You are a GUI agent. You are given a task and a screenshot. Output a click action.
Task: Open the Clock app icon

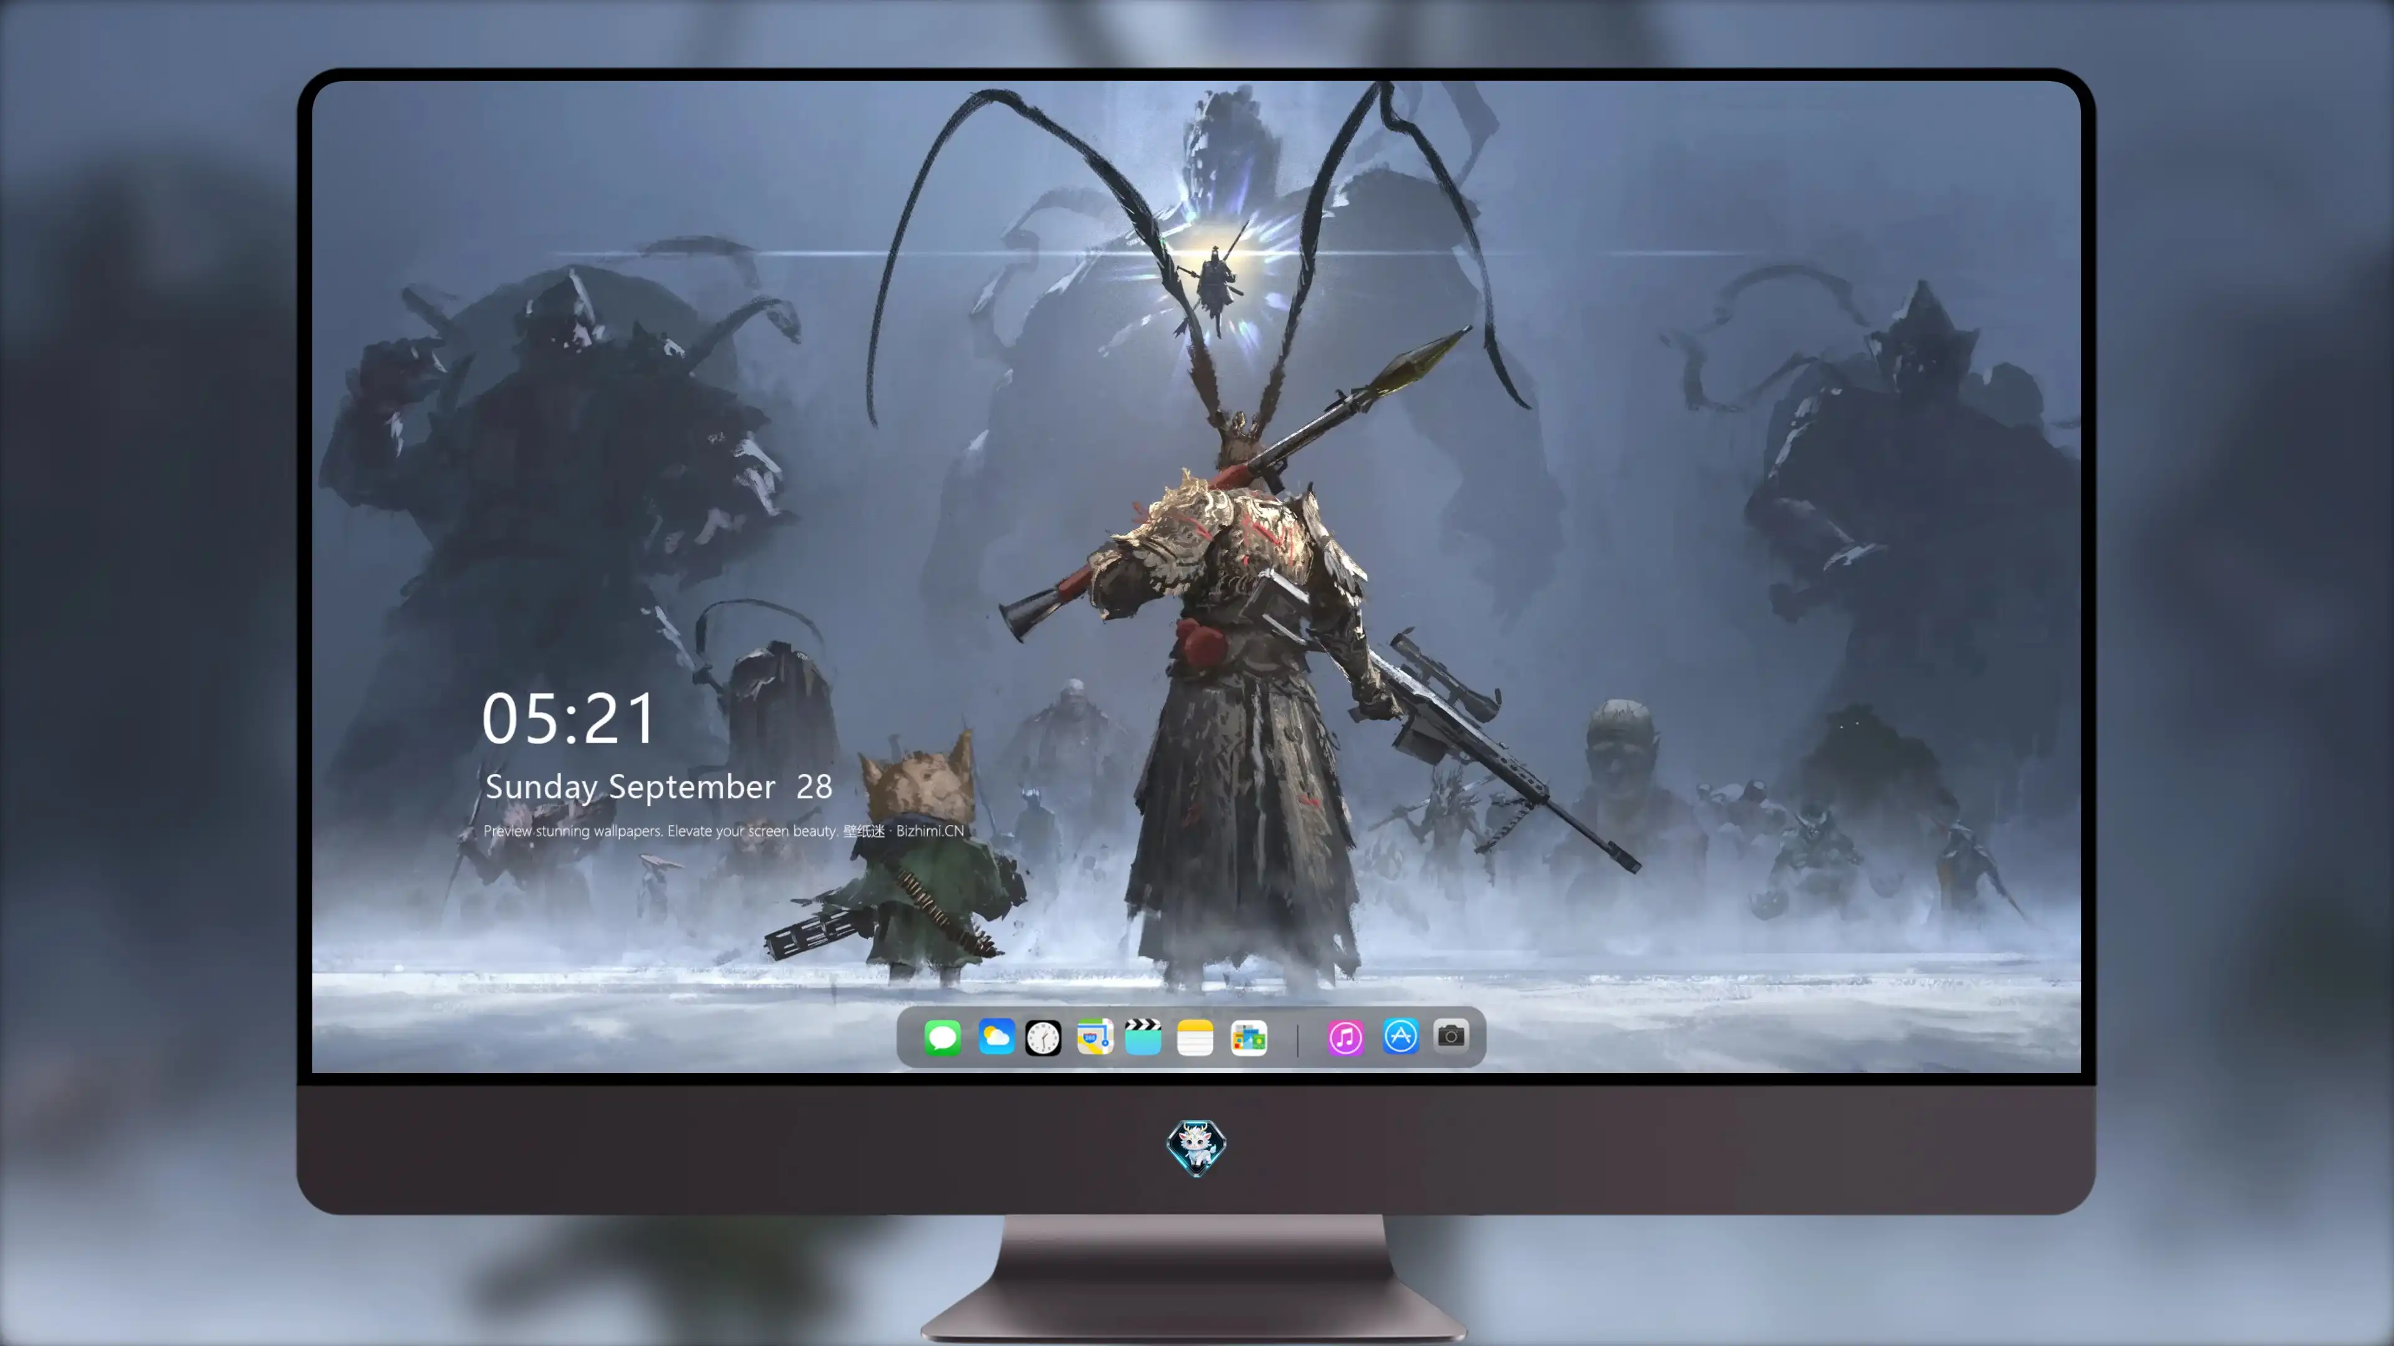(1043, 1037)
